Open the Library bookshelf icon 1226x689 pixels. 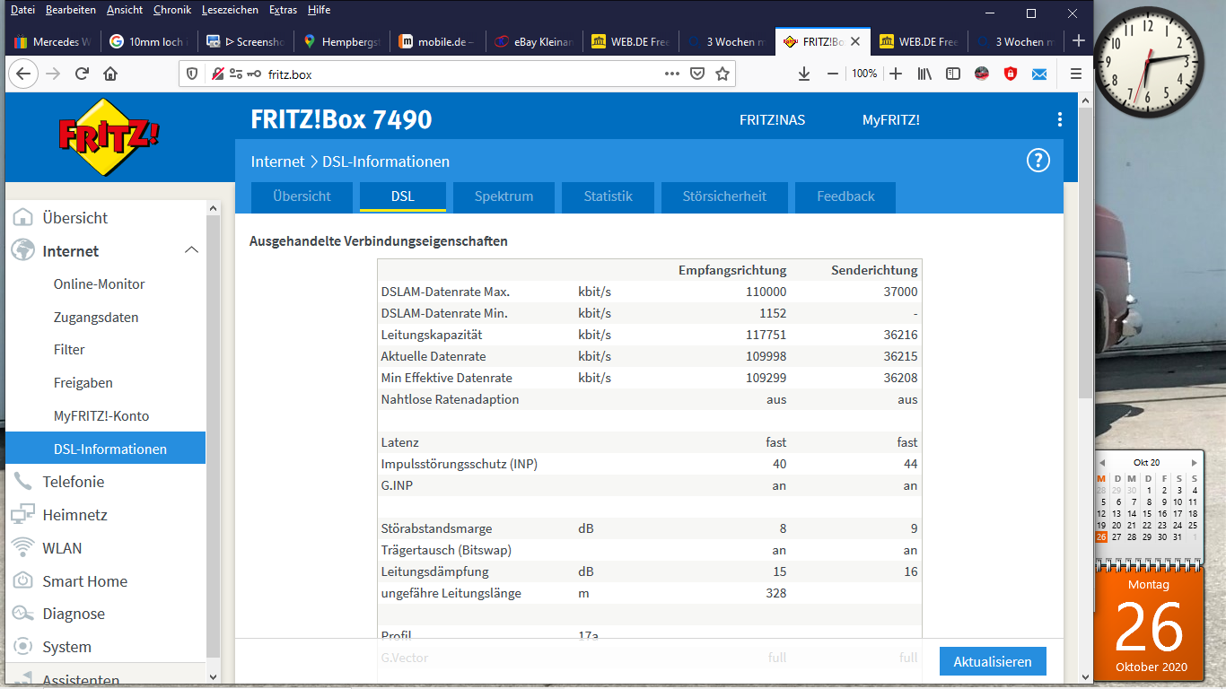[924, 74]
